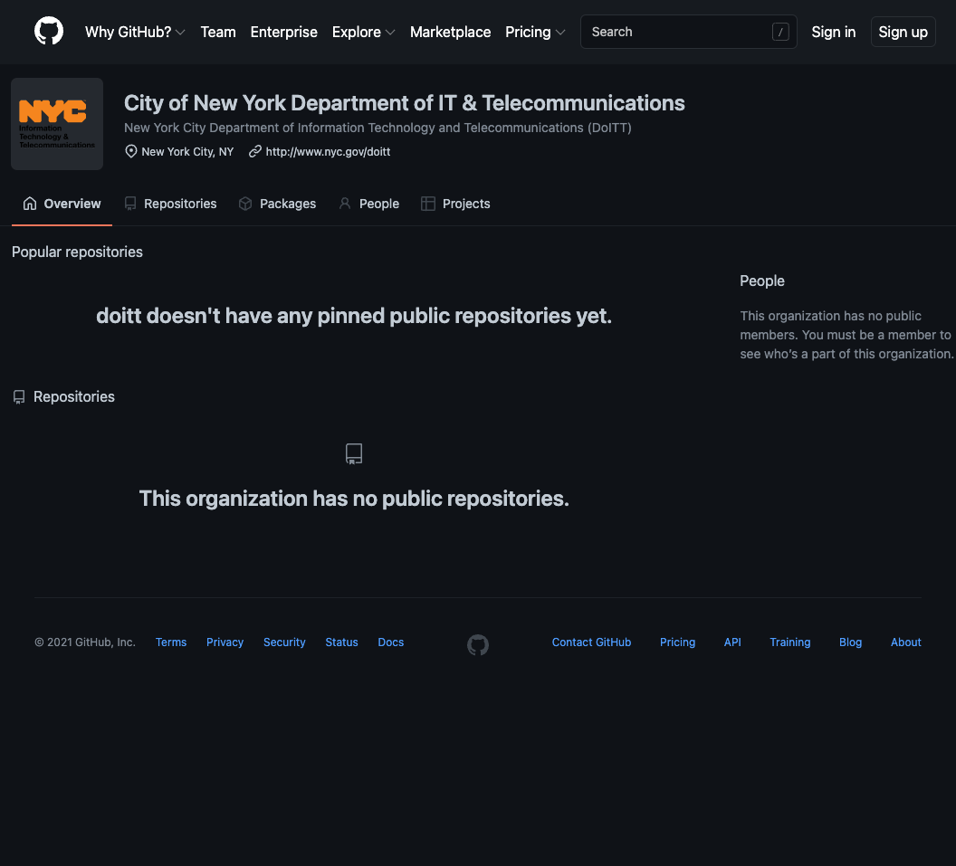Click the repository icon above the empty message
The image size is (956, 866).
coord(354,453)
